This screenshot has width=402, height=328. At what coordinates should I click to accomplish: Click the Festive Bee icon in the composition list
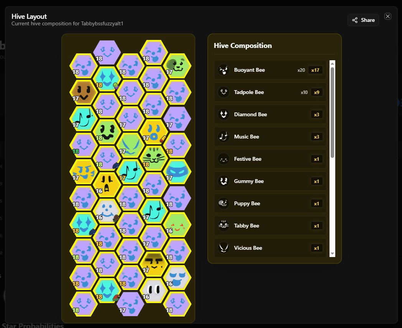[x=224, y=159]
